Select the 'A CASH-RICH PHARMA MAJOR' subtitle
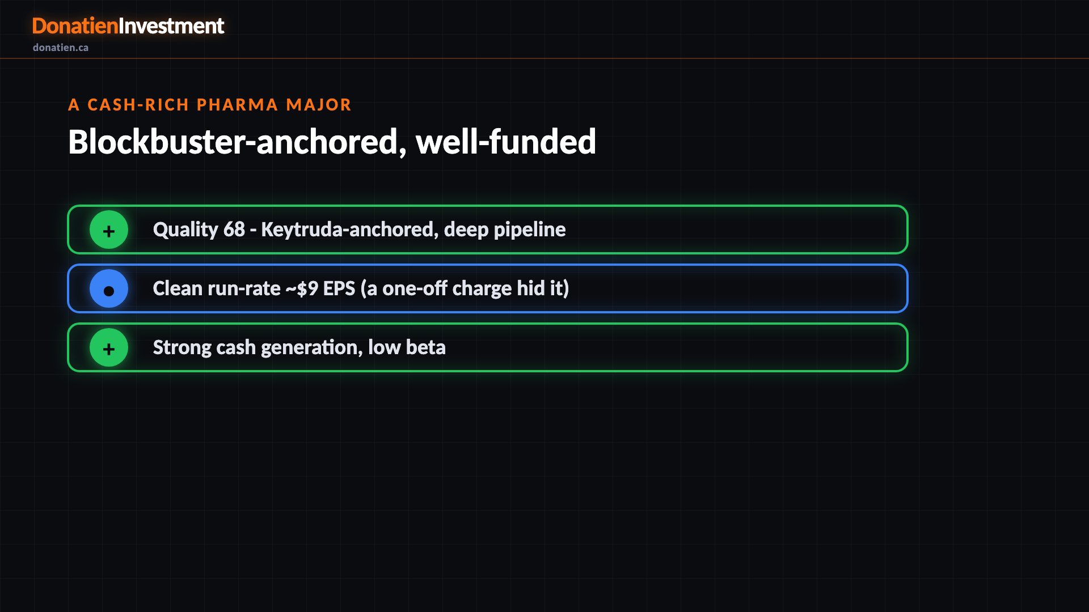The height and width of the screenshot is (612, 1089). point(210,105)
